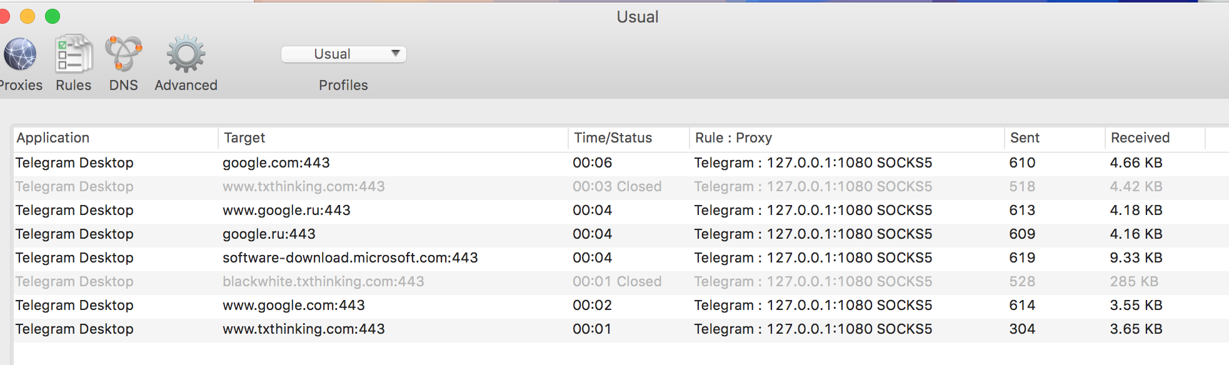Open the Rules checklist icon
1229x365 pixels.
pyautogui.click(x=74, y=54)
